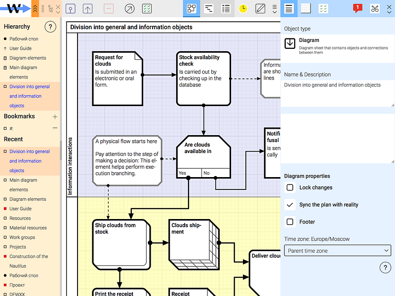The height and width of the screenshot is (296, 395).
Task: Click the scissors cut icon
Action: click(375, 9)
